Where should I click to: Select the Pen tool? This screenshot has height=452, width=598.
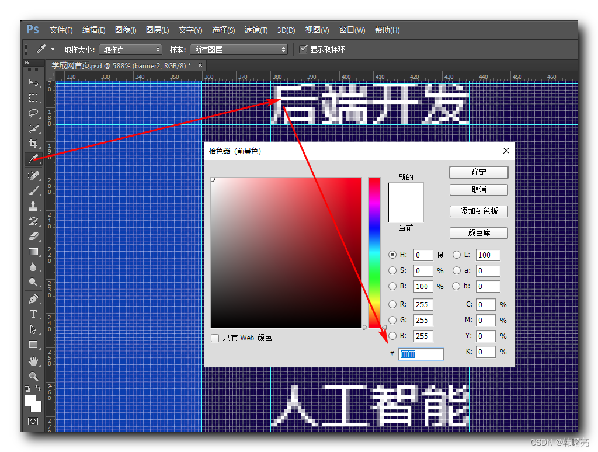33,298
